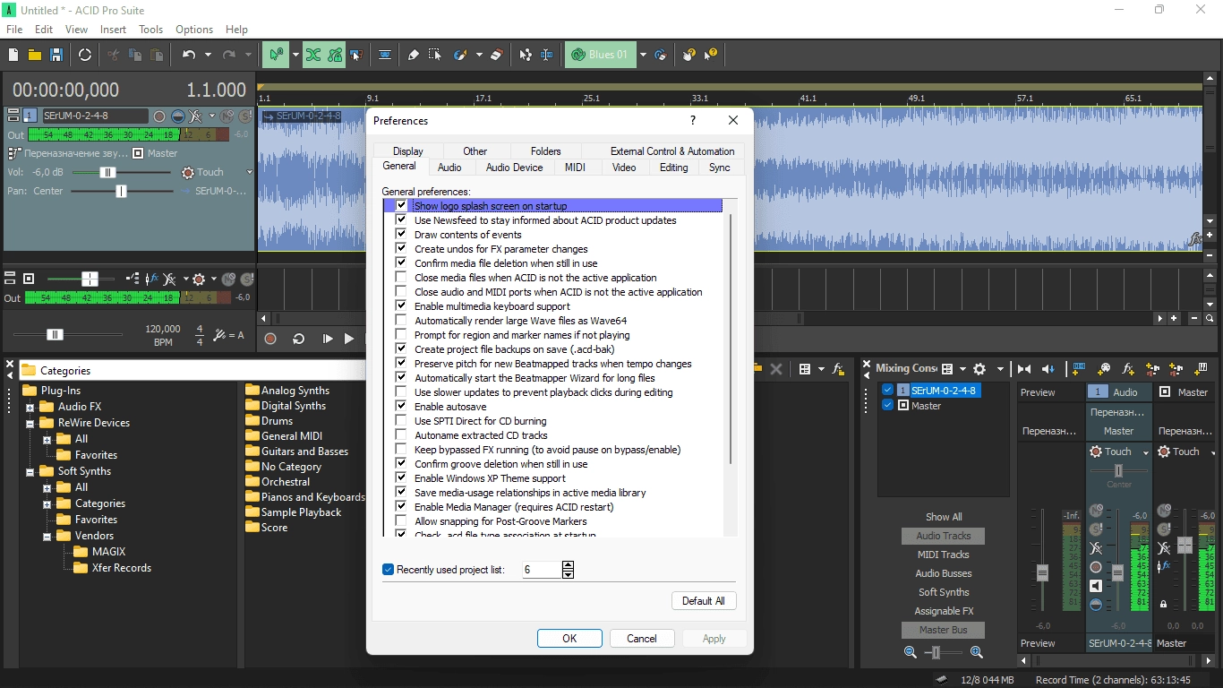The image size is (1223, 688).
Task: Open the Touch automation dropdown on track header
Action: tap(249, 172)
